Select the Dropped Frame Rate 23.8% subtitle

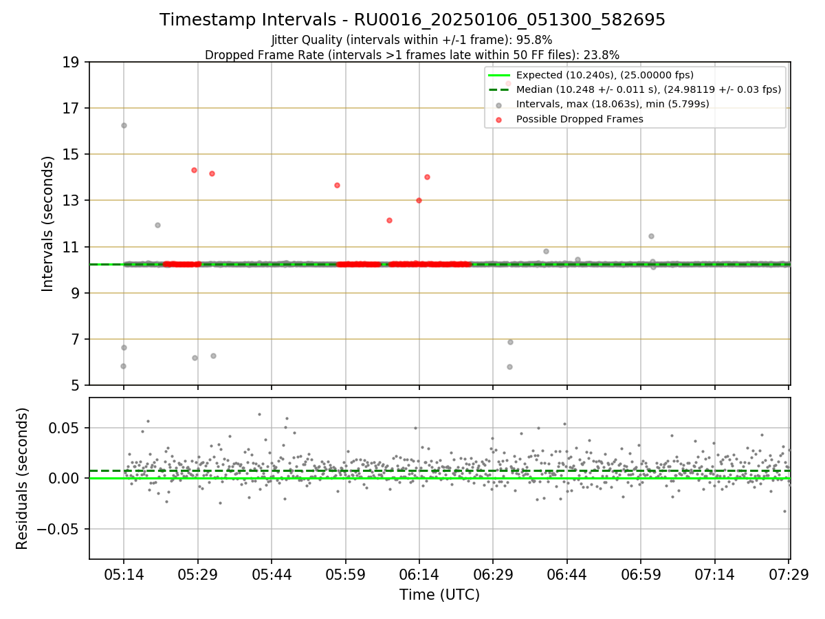tap(412, 54)
